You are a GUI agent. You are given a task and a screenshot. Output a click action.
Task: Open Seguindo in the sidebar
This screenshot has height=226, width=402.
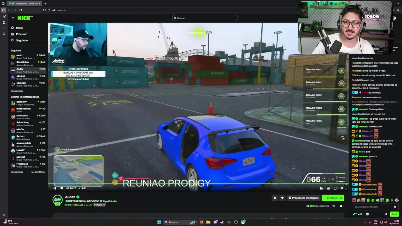[22, 40]
